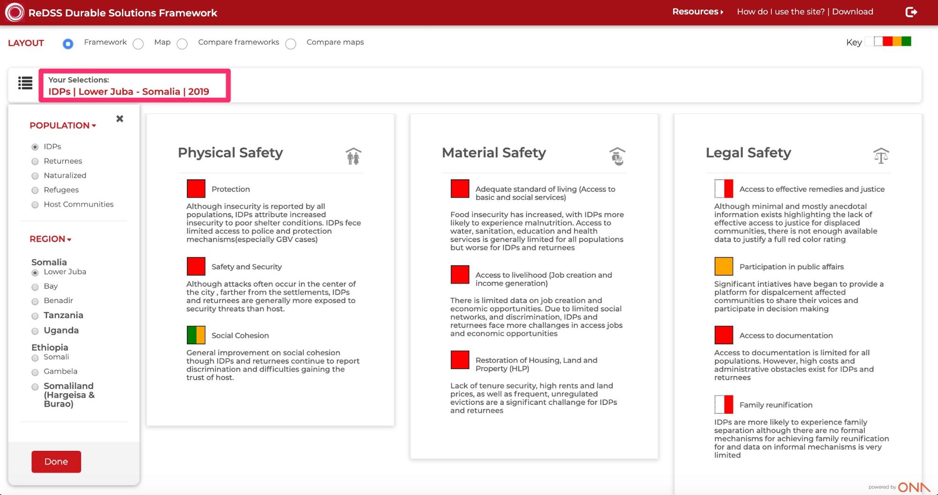This screenshot has width=938, height=495.
Task: Click the Access to livelihood red swatch
Action: pos(460,274)
